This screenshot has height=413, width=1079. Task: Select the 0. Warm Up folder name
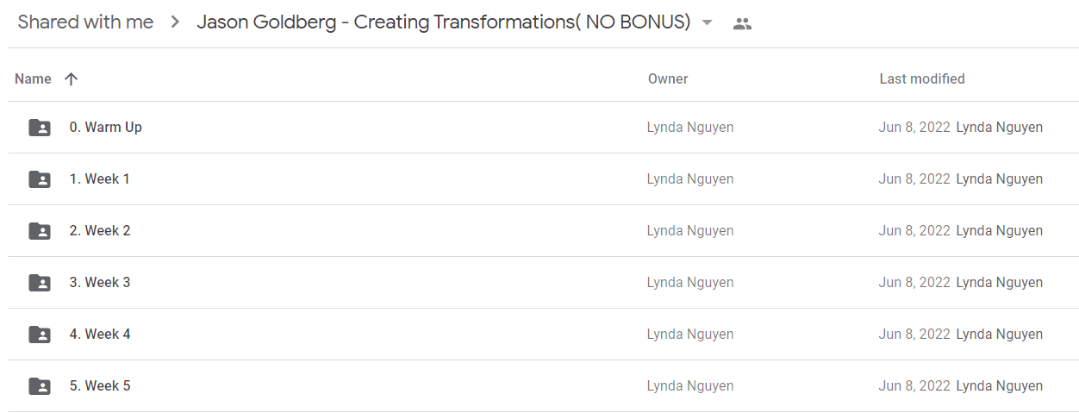coord(106,128)
